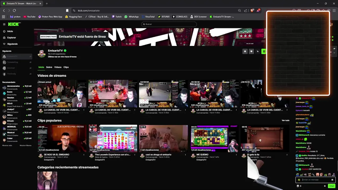Open davooxeneize recommended channel
This screenshot has height=190, width=338.
[x=17, y=87]
